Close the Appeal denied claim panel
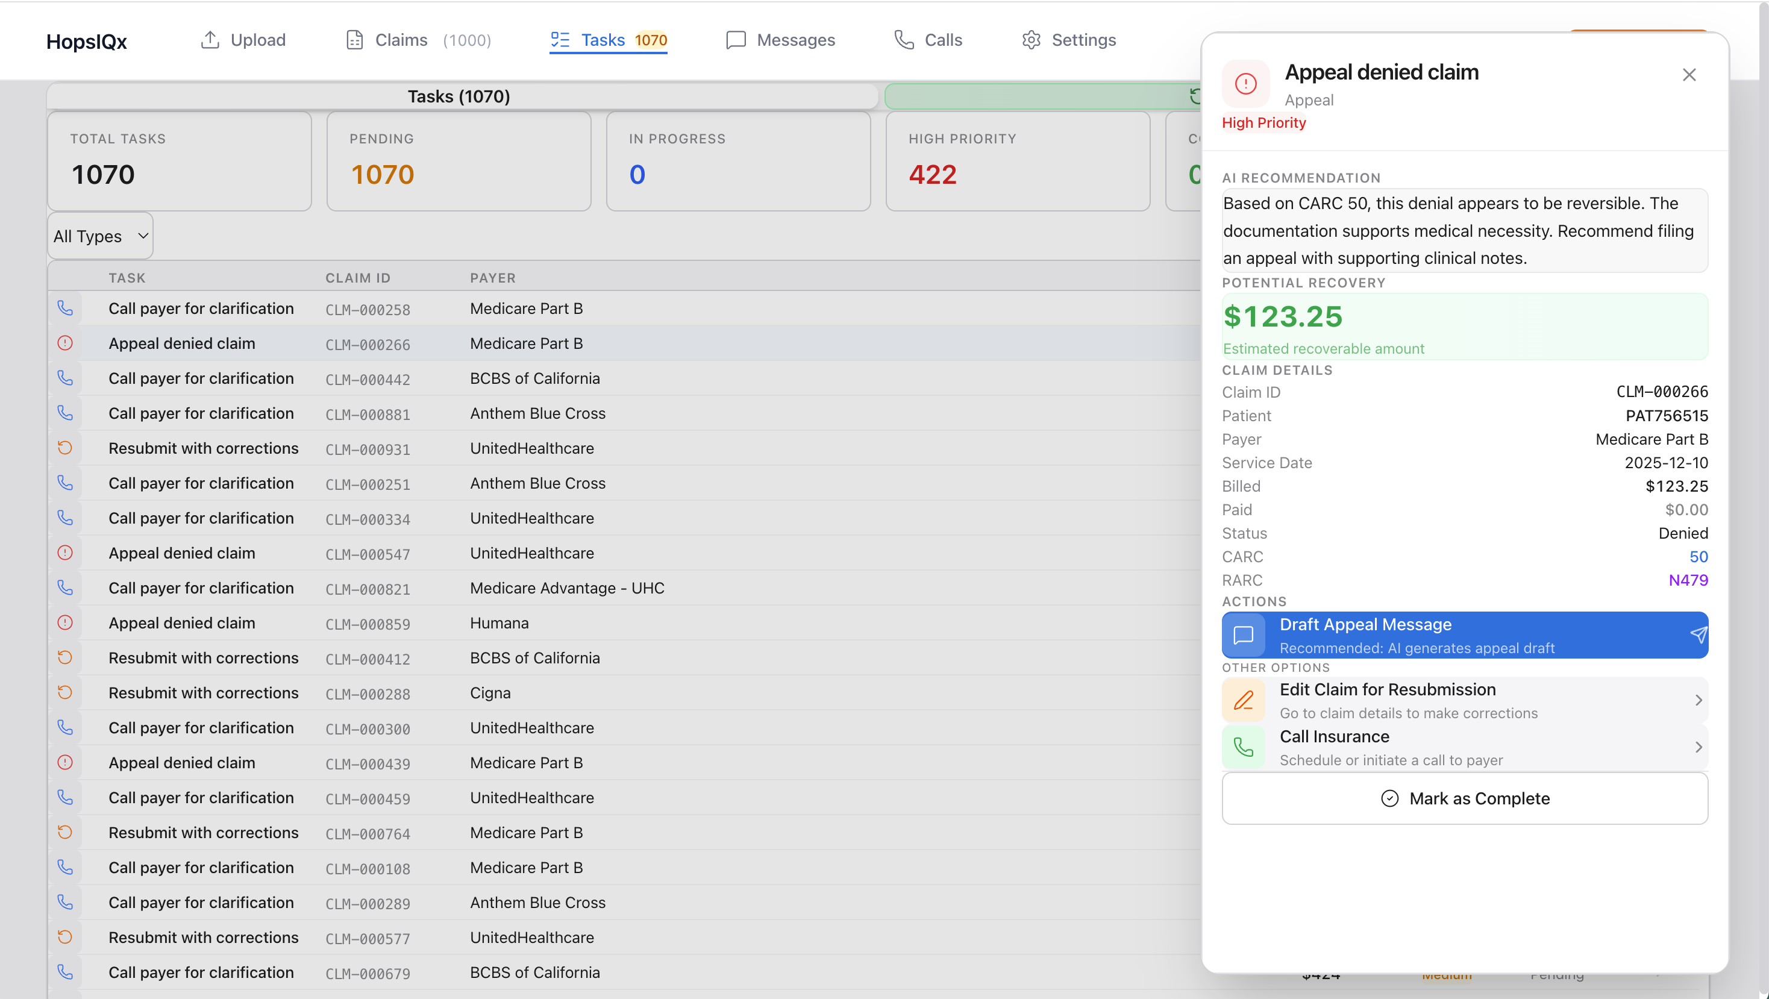This screenshot has height=999, width=1769. 1689,75
